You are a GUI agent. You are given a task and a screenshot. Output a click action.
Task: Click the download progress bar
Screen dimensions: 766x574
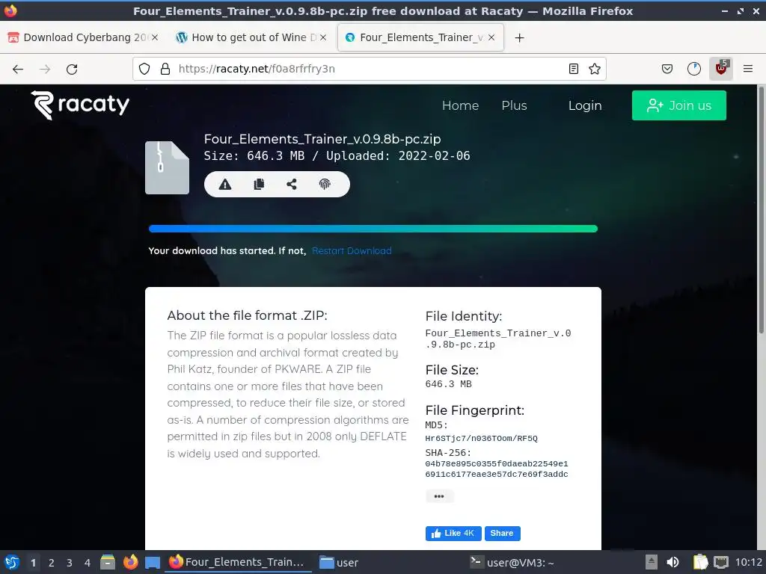pyautogui.click(x=373, y=229)
